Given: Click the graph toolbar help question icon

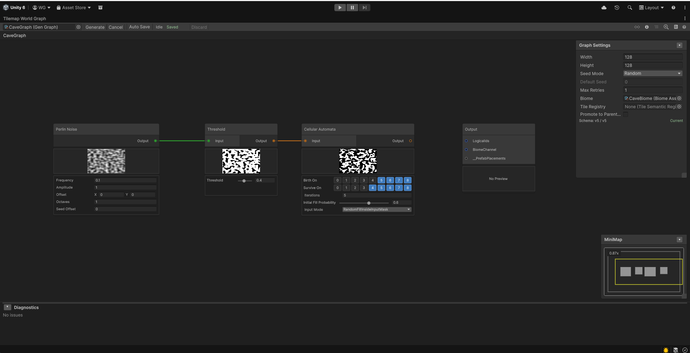Looking at the screenshot, I should pyautogui.click(x=684, y=27).
